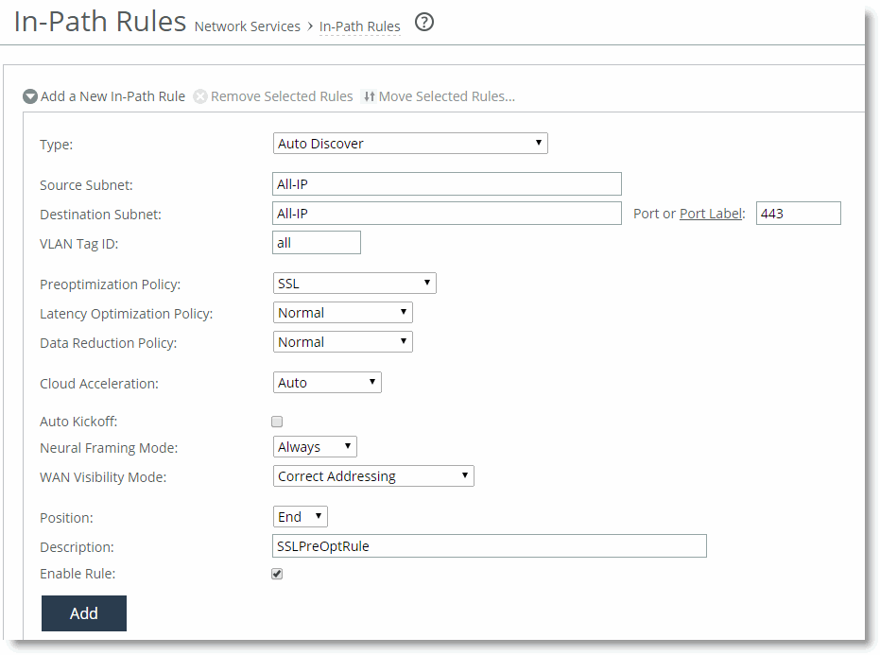This screenshot has width=880, height=655.
Task: Uncheck the Enable Rule checkbox
Action: [x=277, y=574]
